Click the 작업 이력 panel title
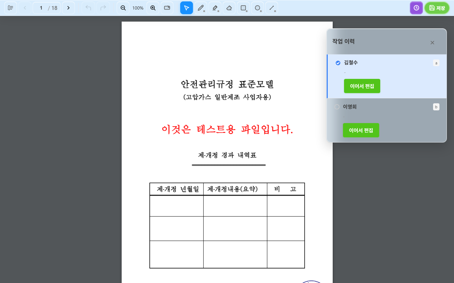 pos(343,41)
